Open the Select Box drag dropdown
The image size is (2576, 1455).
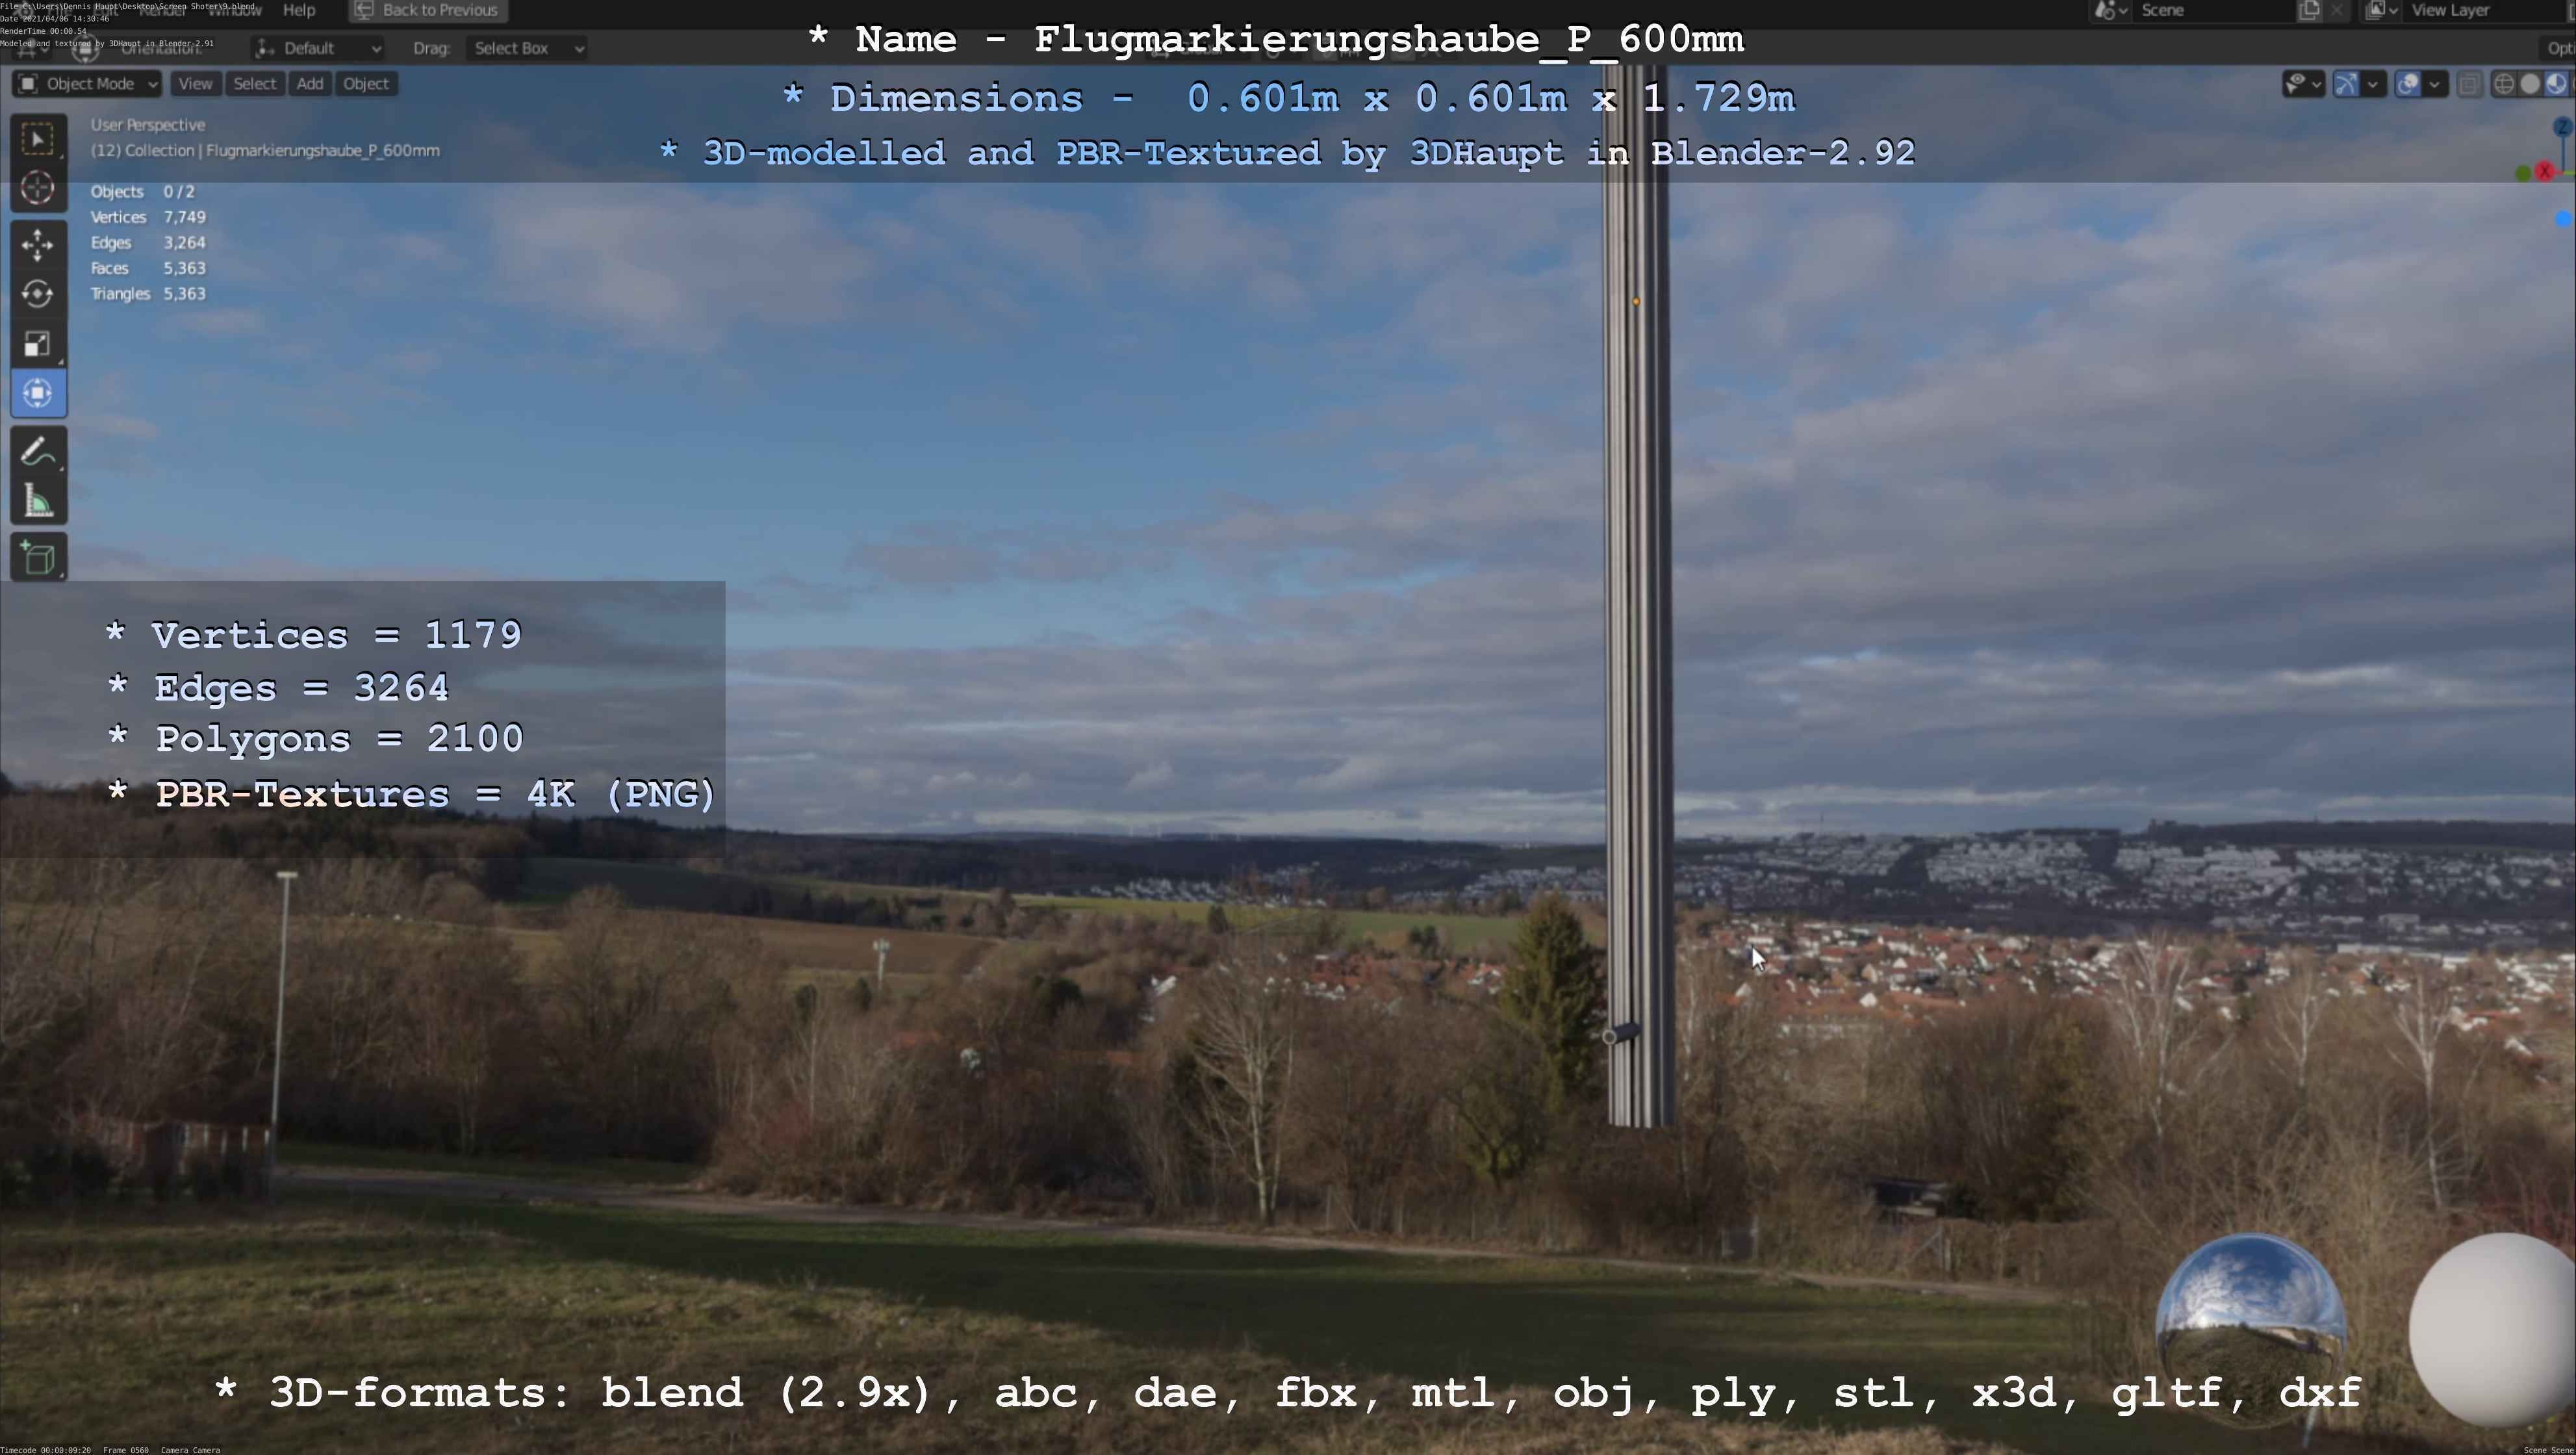pyautogui.click(x=526, y=48)
